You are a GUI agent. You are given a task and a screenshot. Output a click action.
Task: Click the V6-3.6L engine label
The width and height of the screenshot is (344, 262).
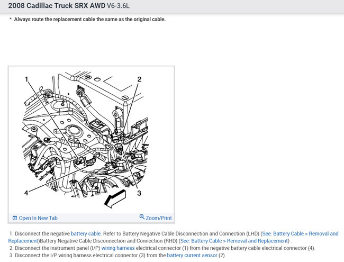(118, 6)
